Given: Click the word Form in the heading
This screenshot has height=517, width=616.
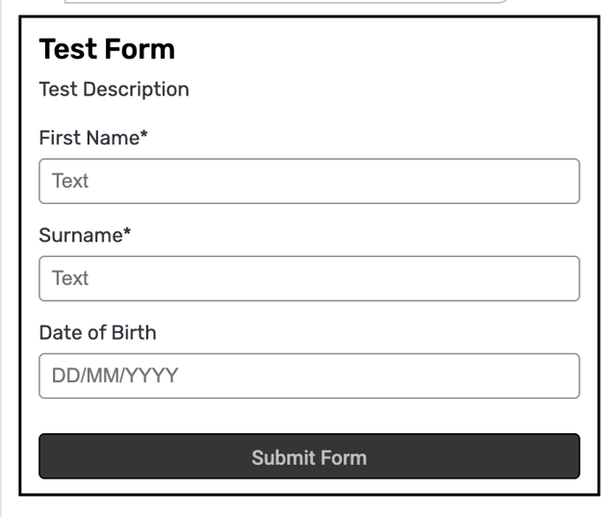Looking at the screenshot, I should 145,49.
